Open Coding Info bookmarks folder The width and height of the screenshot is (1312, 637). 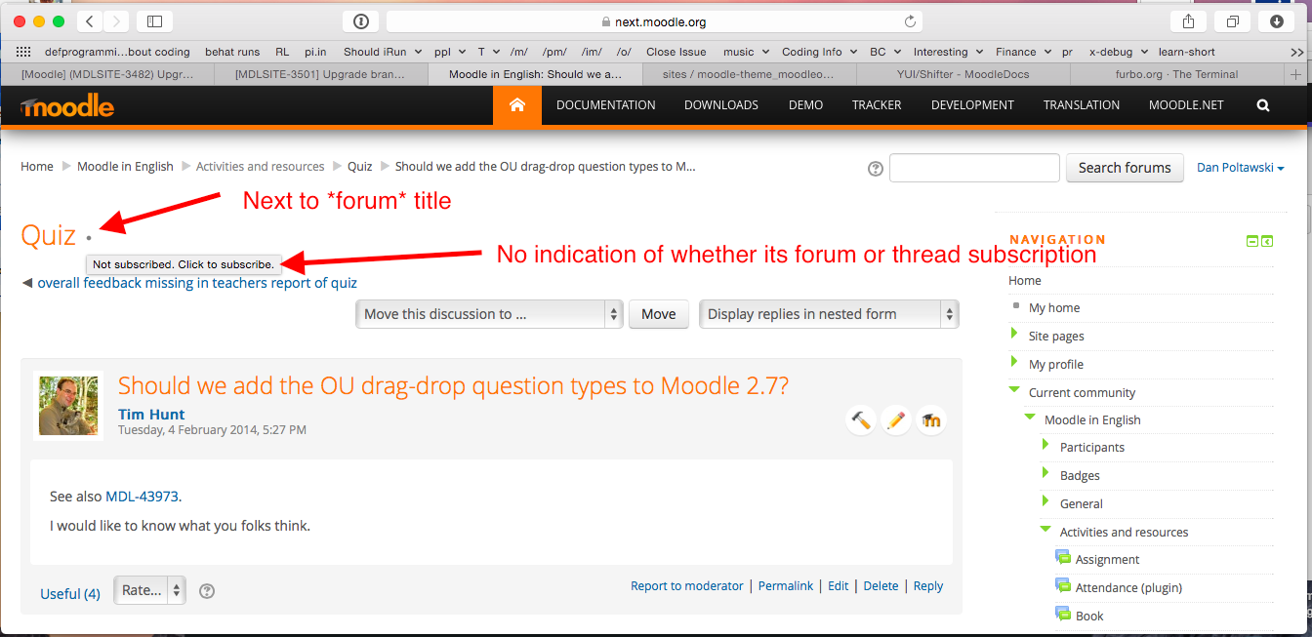[819, 52]
